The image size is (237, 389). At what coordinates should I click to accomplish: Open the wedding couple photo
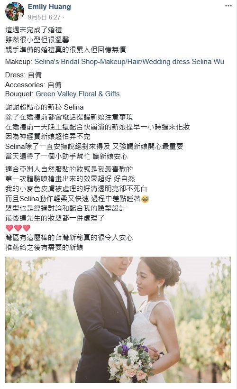pos(118,320)
